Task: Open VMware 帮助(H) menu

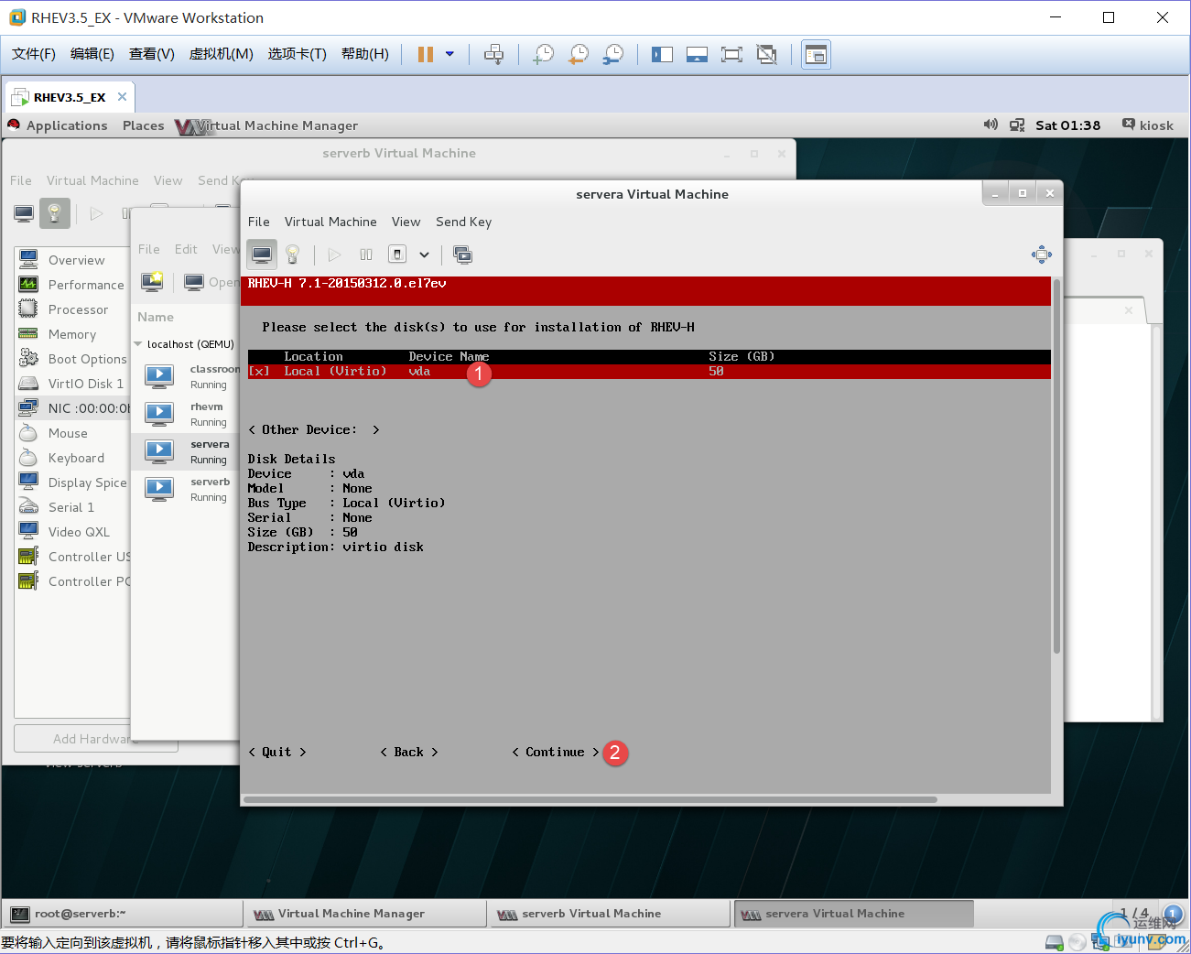Action: (365, 54)
